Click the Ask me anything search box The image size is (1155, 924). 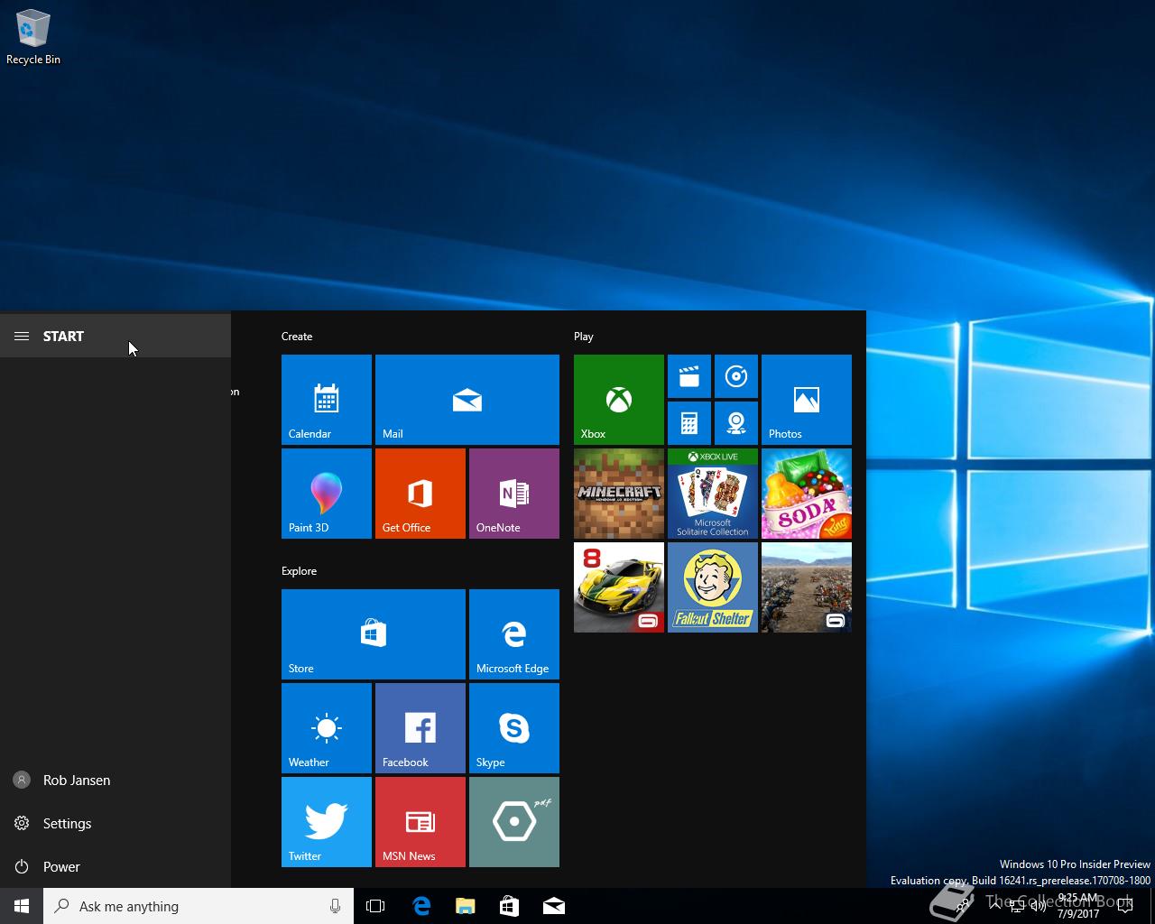click(199, 906)
